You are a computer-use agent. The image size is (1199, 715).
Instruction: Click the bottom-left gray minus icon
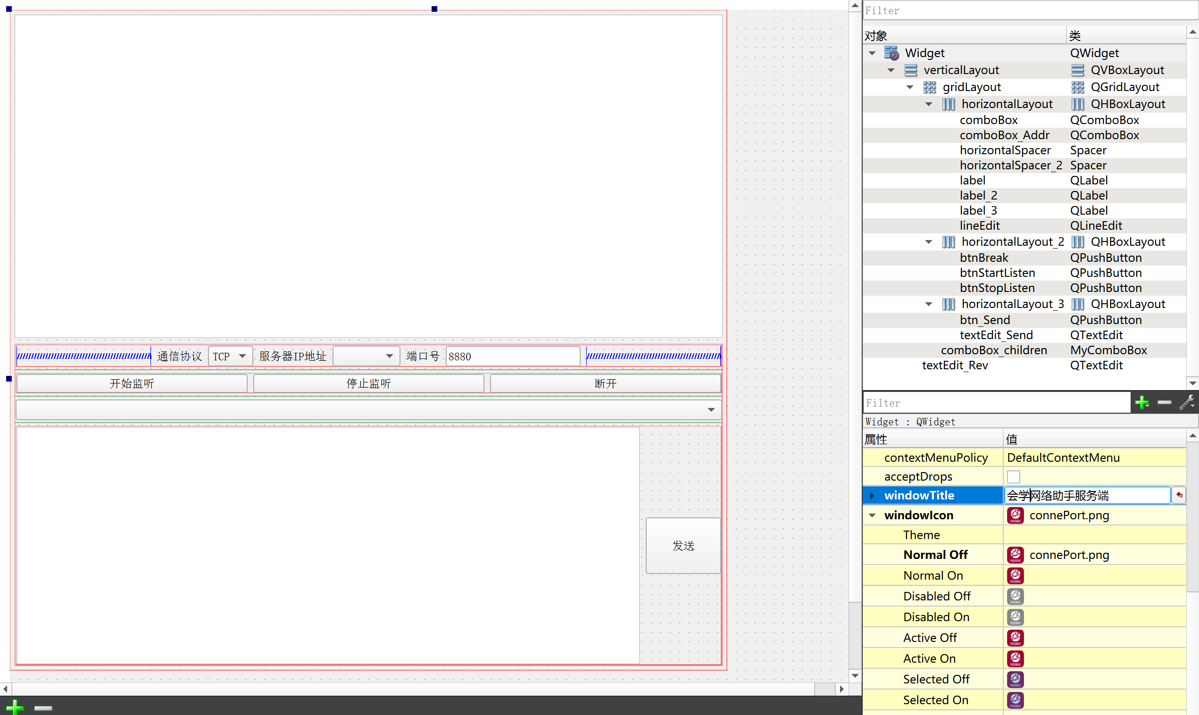[x=43, y=707]
